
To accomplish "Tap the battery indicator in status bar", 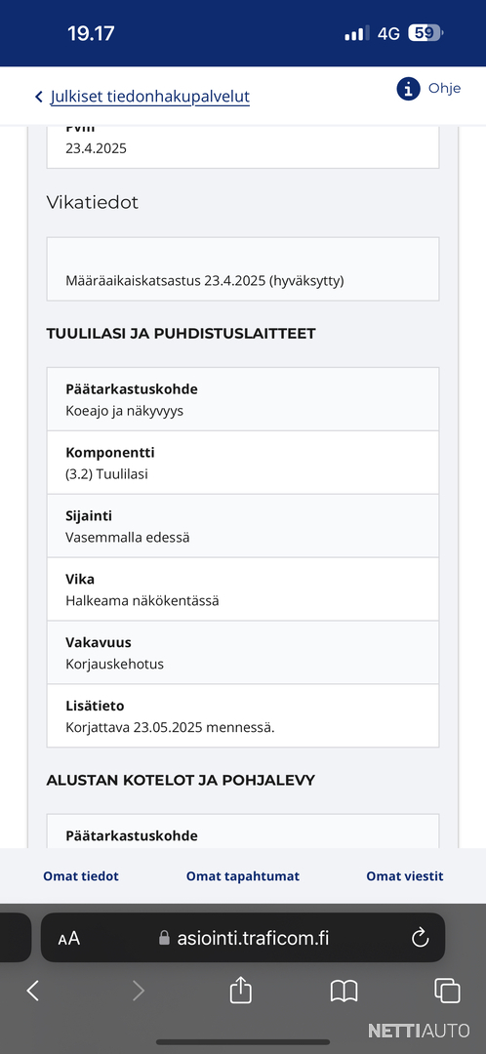I will (426, 33).
